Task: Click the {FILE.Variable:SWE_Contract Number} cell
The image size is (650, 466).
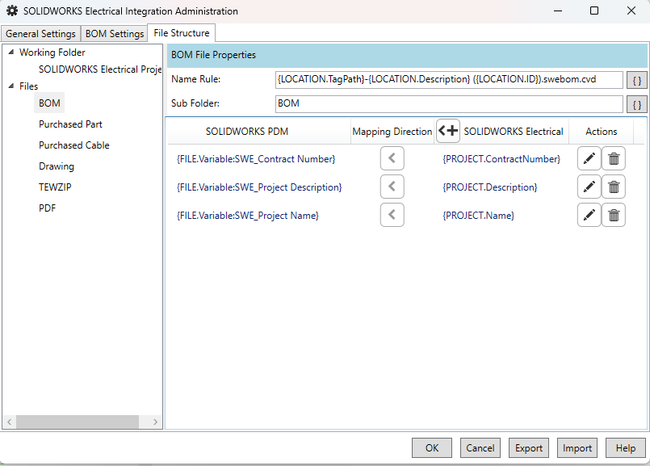Action: tap(256, 159)
